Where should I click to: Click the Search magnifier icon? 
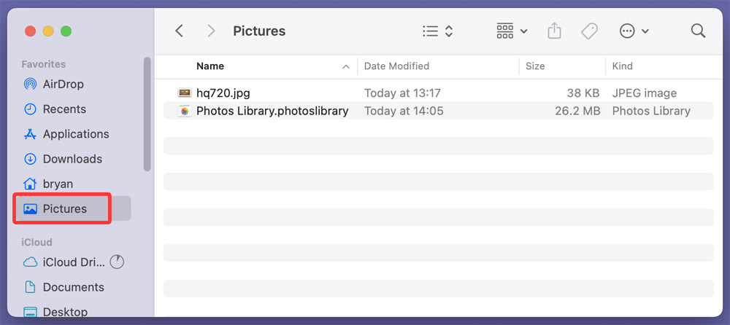click(698, 31)
